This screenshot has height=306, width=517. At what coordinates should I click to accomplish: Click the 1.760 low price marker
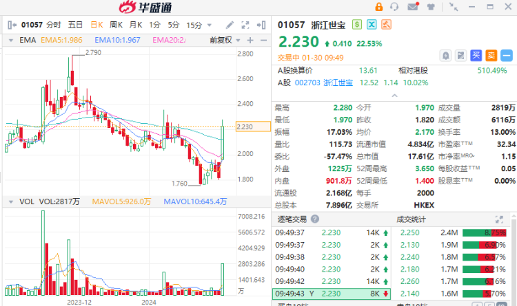pos(179,184)
